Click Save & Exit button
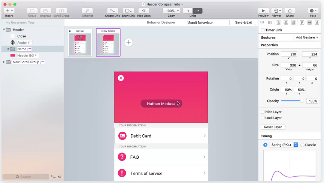This screenshot has height=183, width=324. point(243,22)
